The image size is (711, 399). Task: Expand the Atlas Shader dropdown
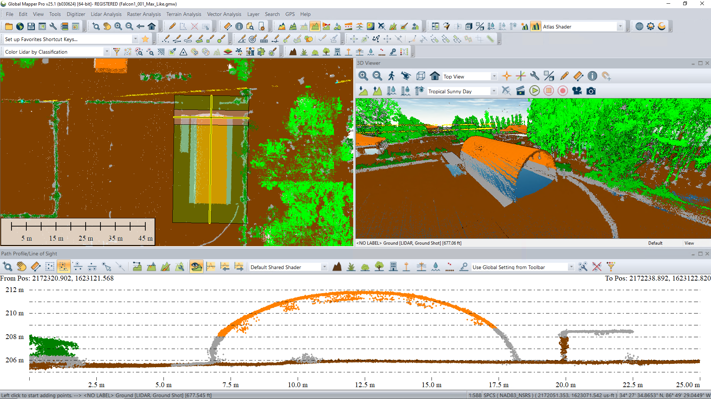[620, 27]
